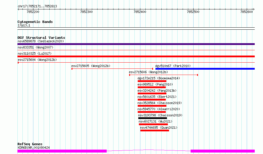Screen dimensions: 263x154
Task: Select the red bar under dgv172e215
Action: coord(152,81)
